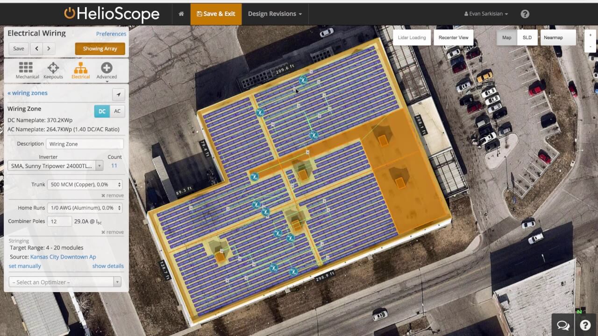This screenshot has width=598, height=336.
Task: Click the navigation arrow beside wiring zones
Action: (119, 94)
